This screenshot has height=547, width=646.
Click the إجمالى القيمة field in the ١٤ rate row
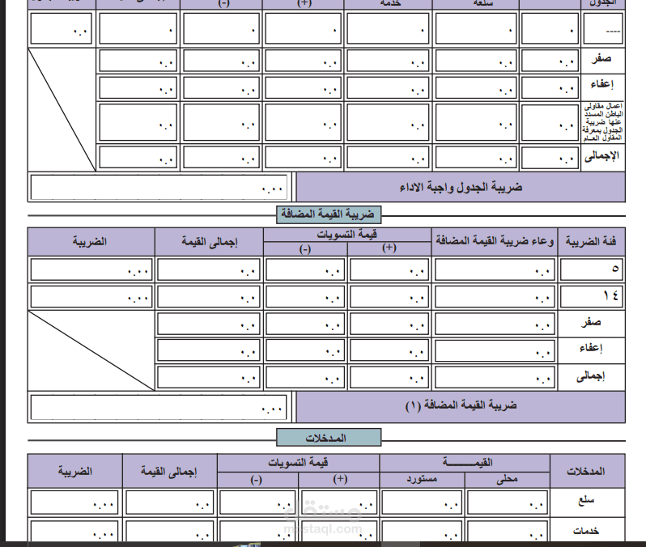(x=209, y=297)
